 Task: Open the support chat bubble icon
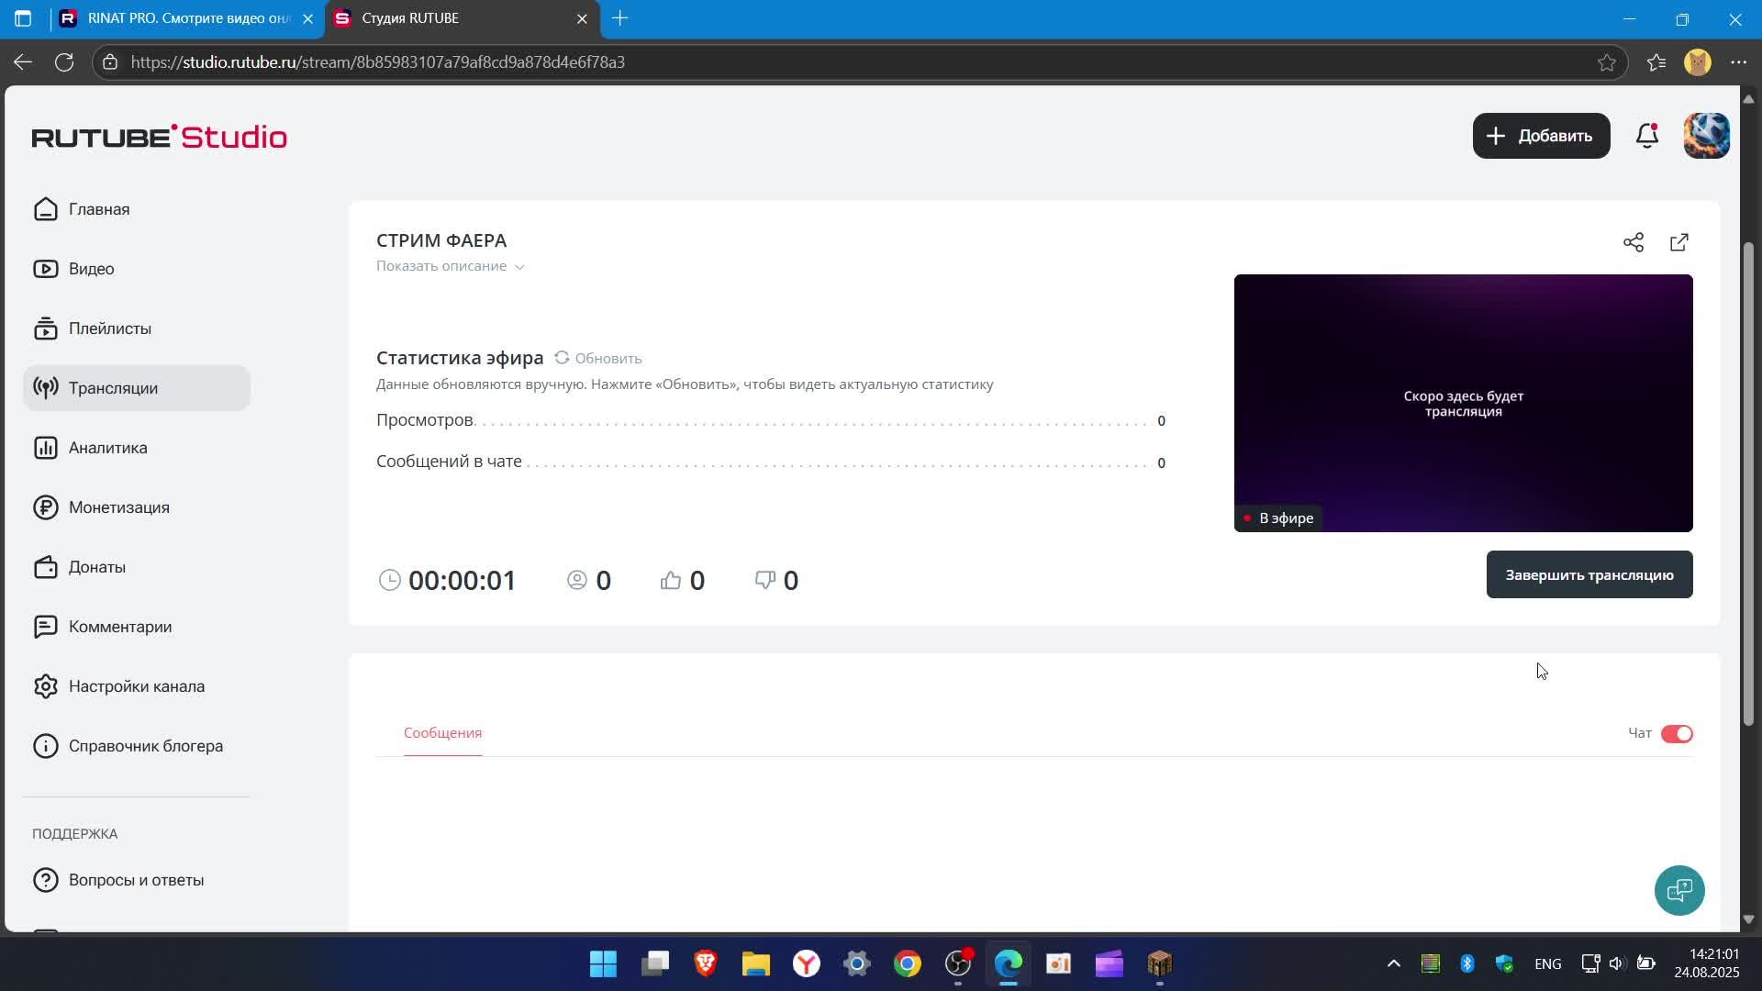click(1678, 890)
